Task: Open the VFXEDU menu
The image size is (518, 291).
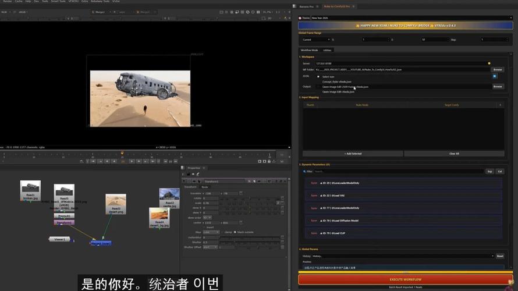Action: point(73,1)
